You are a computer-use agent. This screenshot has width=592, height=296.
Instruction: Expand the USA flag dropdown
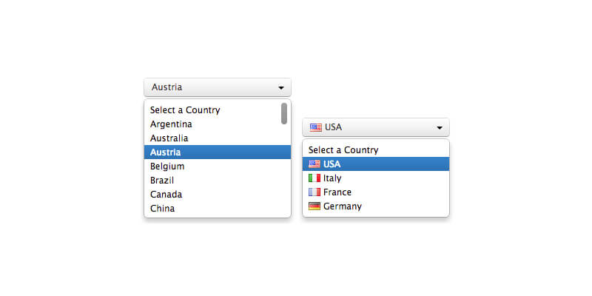[376, 127]
